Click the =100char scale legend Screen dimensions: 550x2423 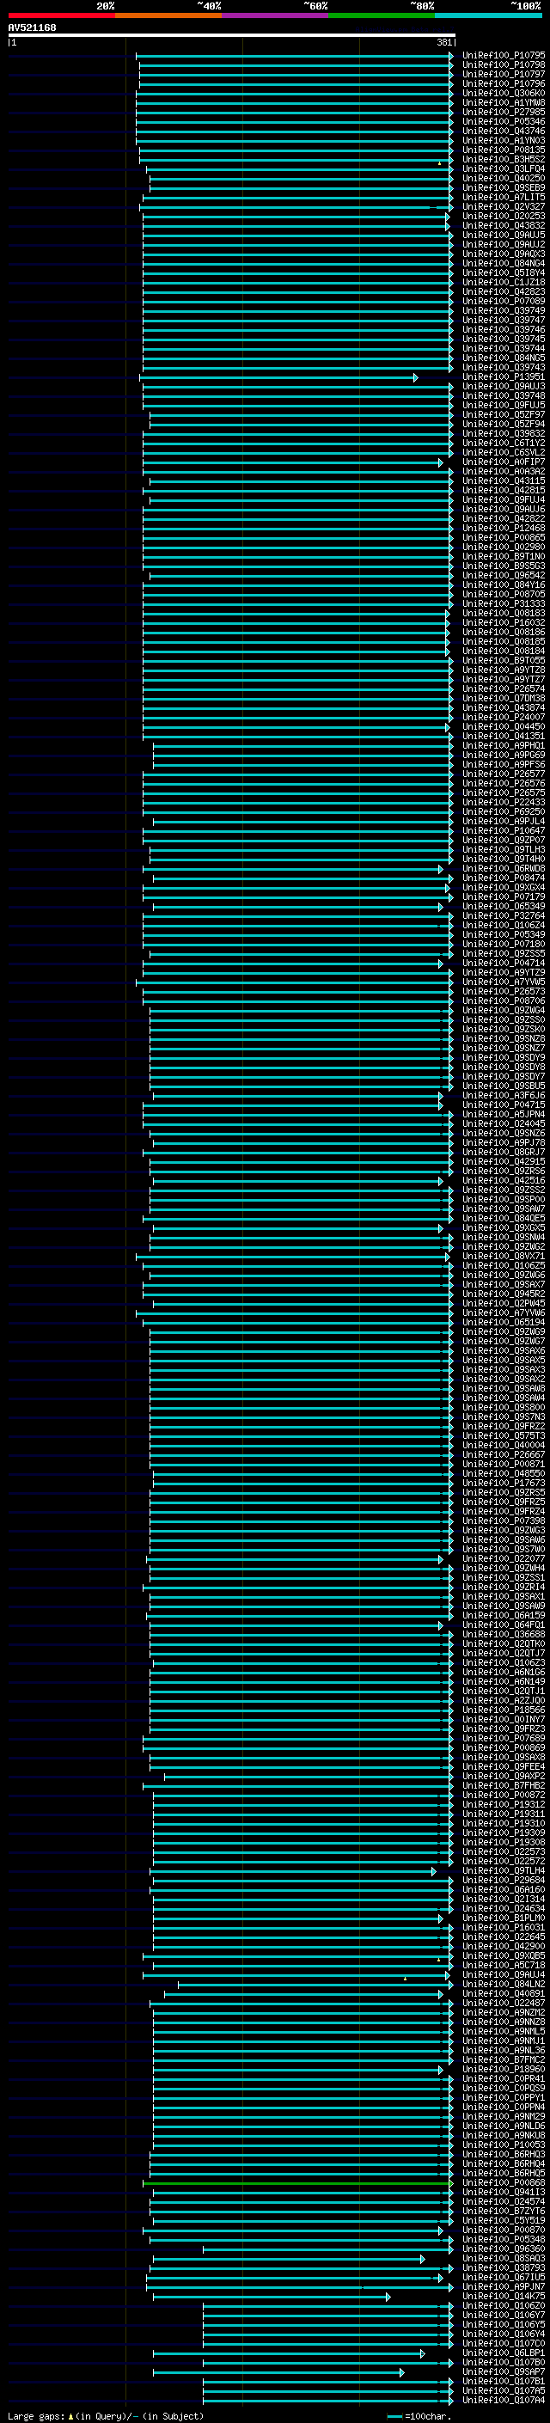click(419, 2415)
